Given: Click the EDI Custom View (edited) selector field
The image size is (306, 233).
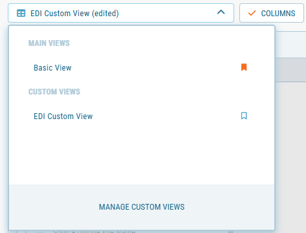Looking at the screenshot, I should [121, 13].
